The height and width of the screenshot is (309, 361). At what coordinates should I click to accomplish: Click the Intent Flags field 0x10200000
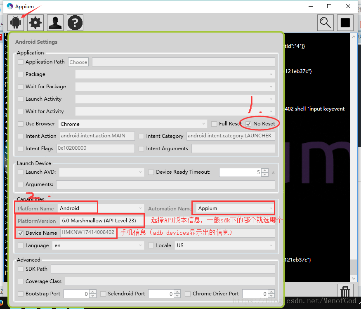point(96,148)
